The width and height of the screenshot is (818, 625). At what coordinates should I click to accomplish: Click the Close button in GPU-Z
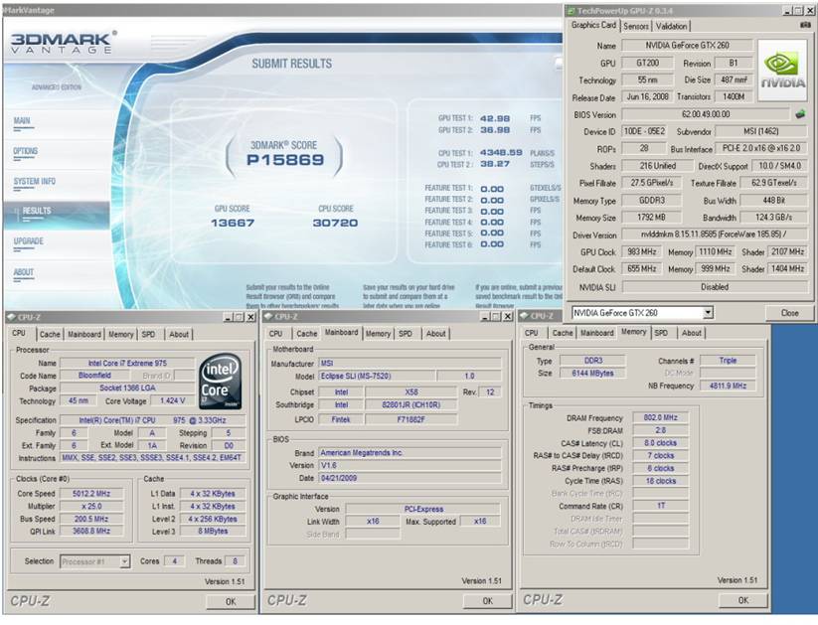[x=789, y=313]
